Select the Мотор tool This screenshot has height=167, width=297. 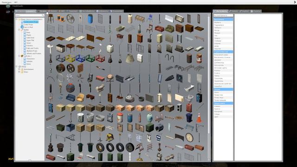[x=223, y=30]
